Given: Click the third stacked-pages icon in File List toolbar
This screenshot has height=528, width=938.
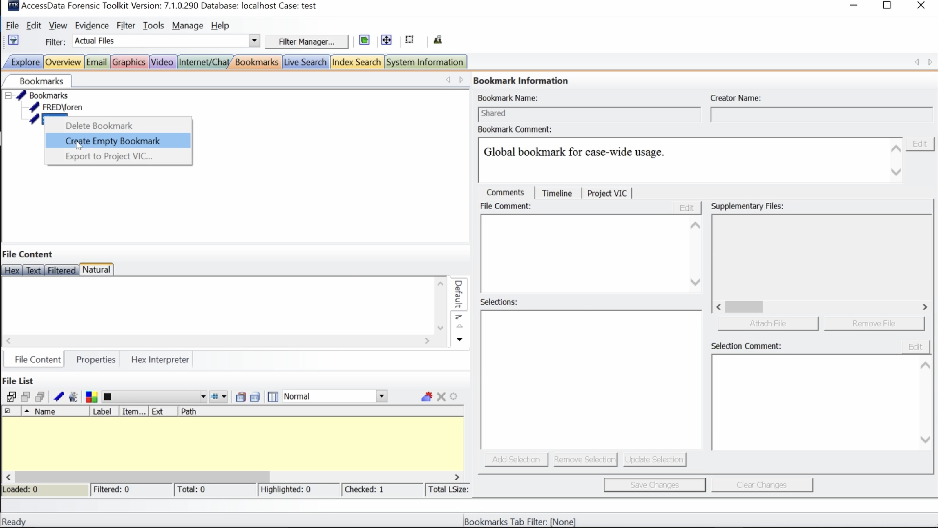Looking at the screenshot, I should point(40,397).
